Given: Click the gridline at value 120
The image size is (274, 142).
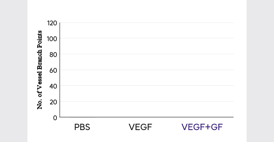Looking at the screenshot, I should tap(147, 23).
